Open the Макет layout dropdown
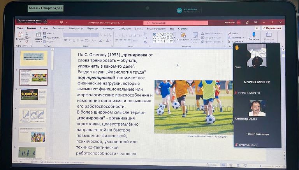 pyautogui.click(x=49, y=33)
